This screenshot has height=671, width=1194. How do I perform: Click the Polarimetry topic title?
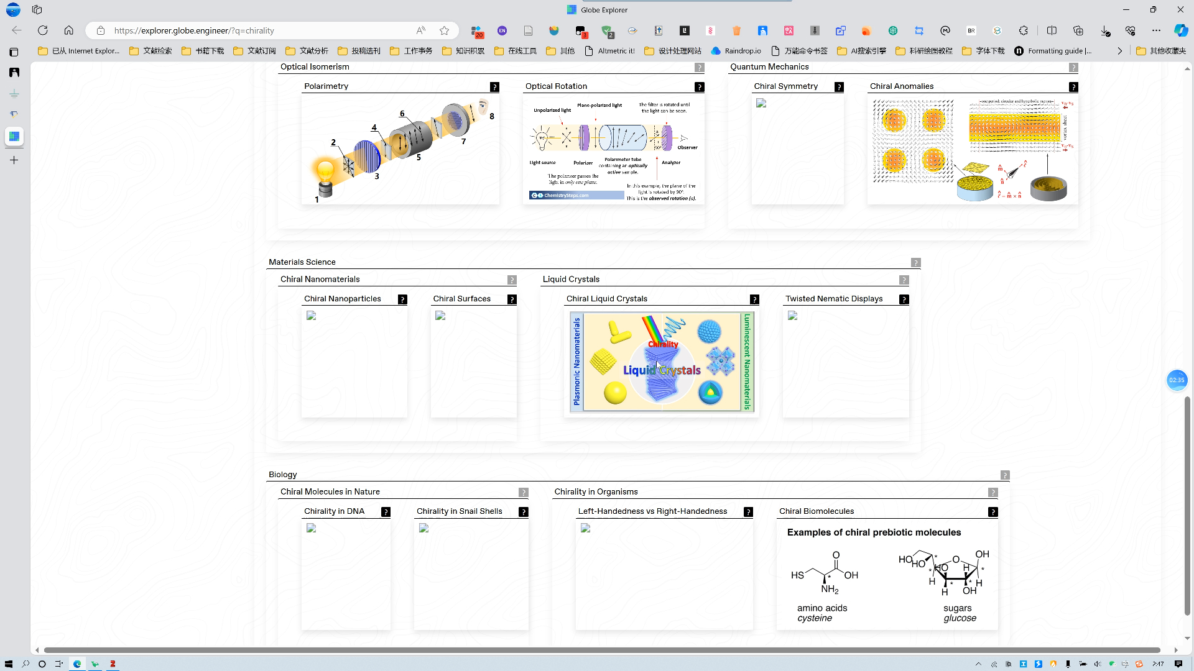(x=326, y=86)
